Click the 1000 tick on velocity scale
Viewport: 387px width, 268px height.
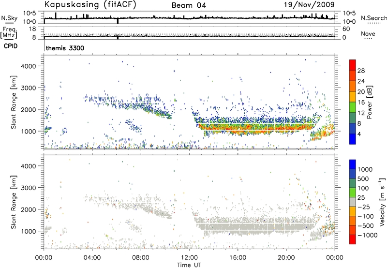(365, 169)
